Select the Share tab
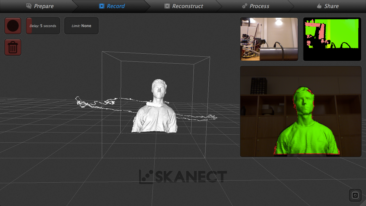This screenshot has width=366, height=206. (327, 6)
